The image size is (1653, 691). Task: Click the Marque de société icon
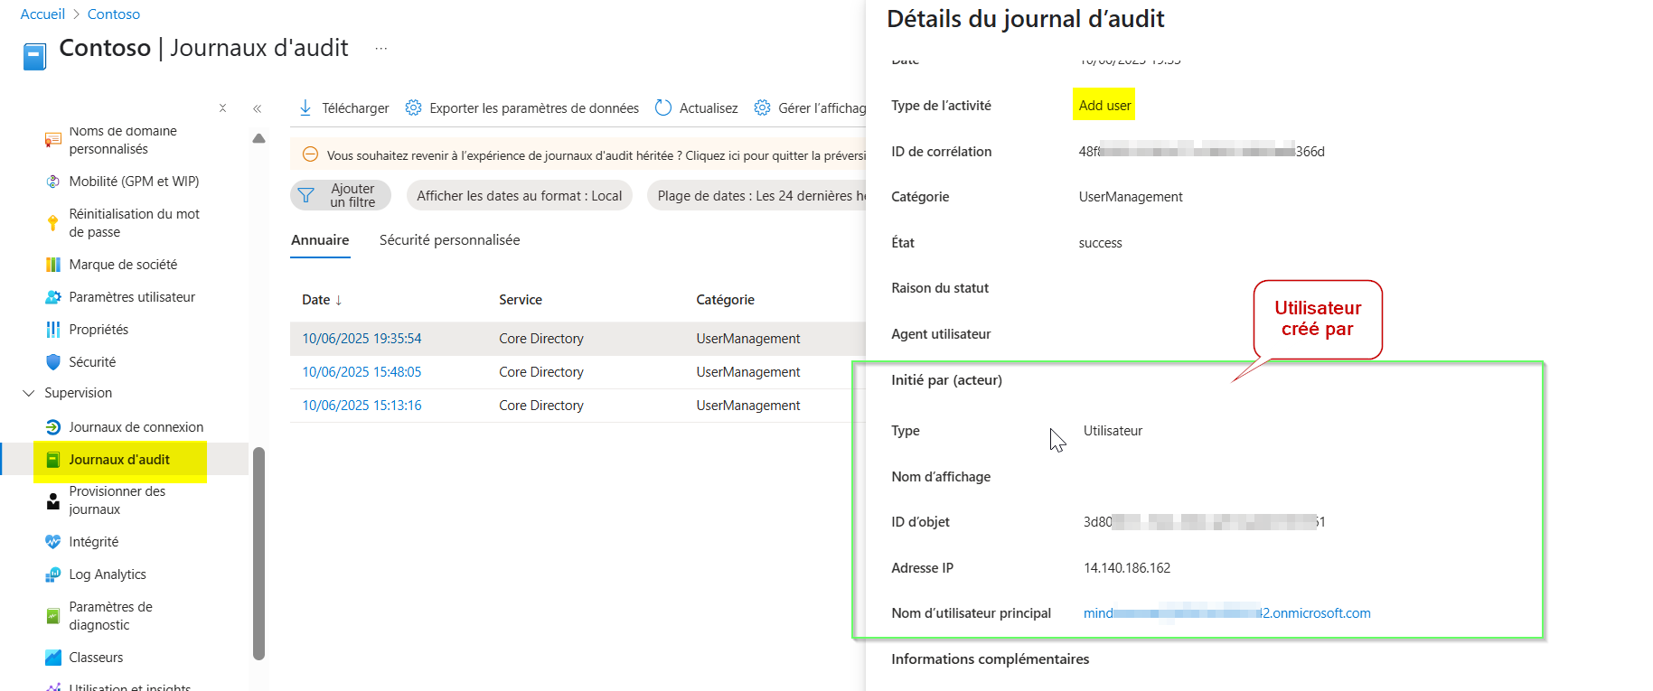click(x=53, y=265)
